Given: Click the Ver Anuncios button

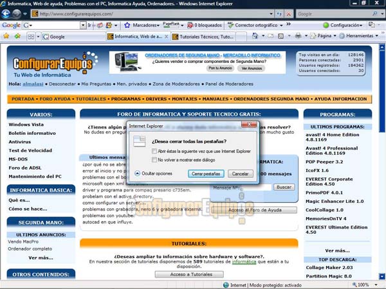Looking at the screenshot, I should tap(252, 68).
